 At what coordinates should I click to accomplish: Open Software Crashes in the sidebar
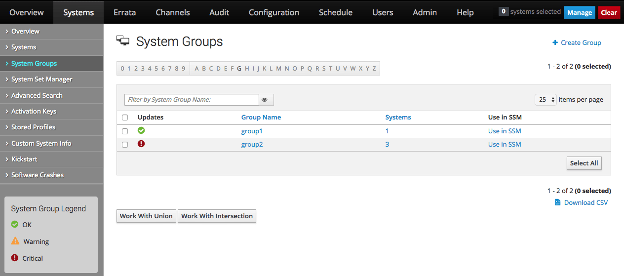point(52,175)
